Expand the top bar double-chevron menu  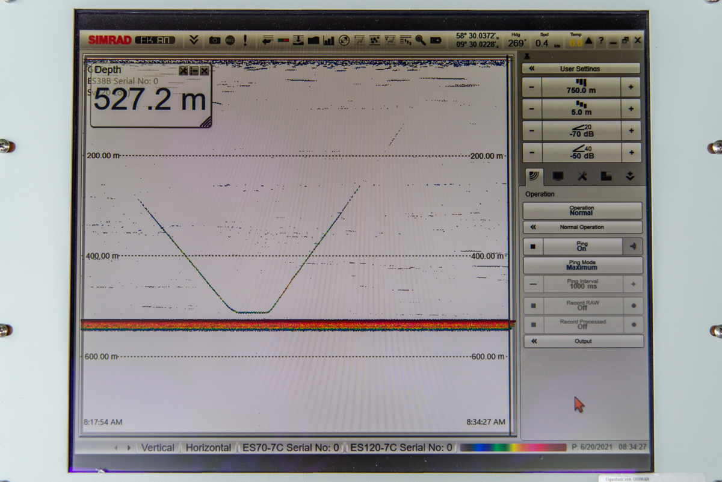pyautogui.click(x=194, y=40)
